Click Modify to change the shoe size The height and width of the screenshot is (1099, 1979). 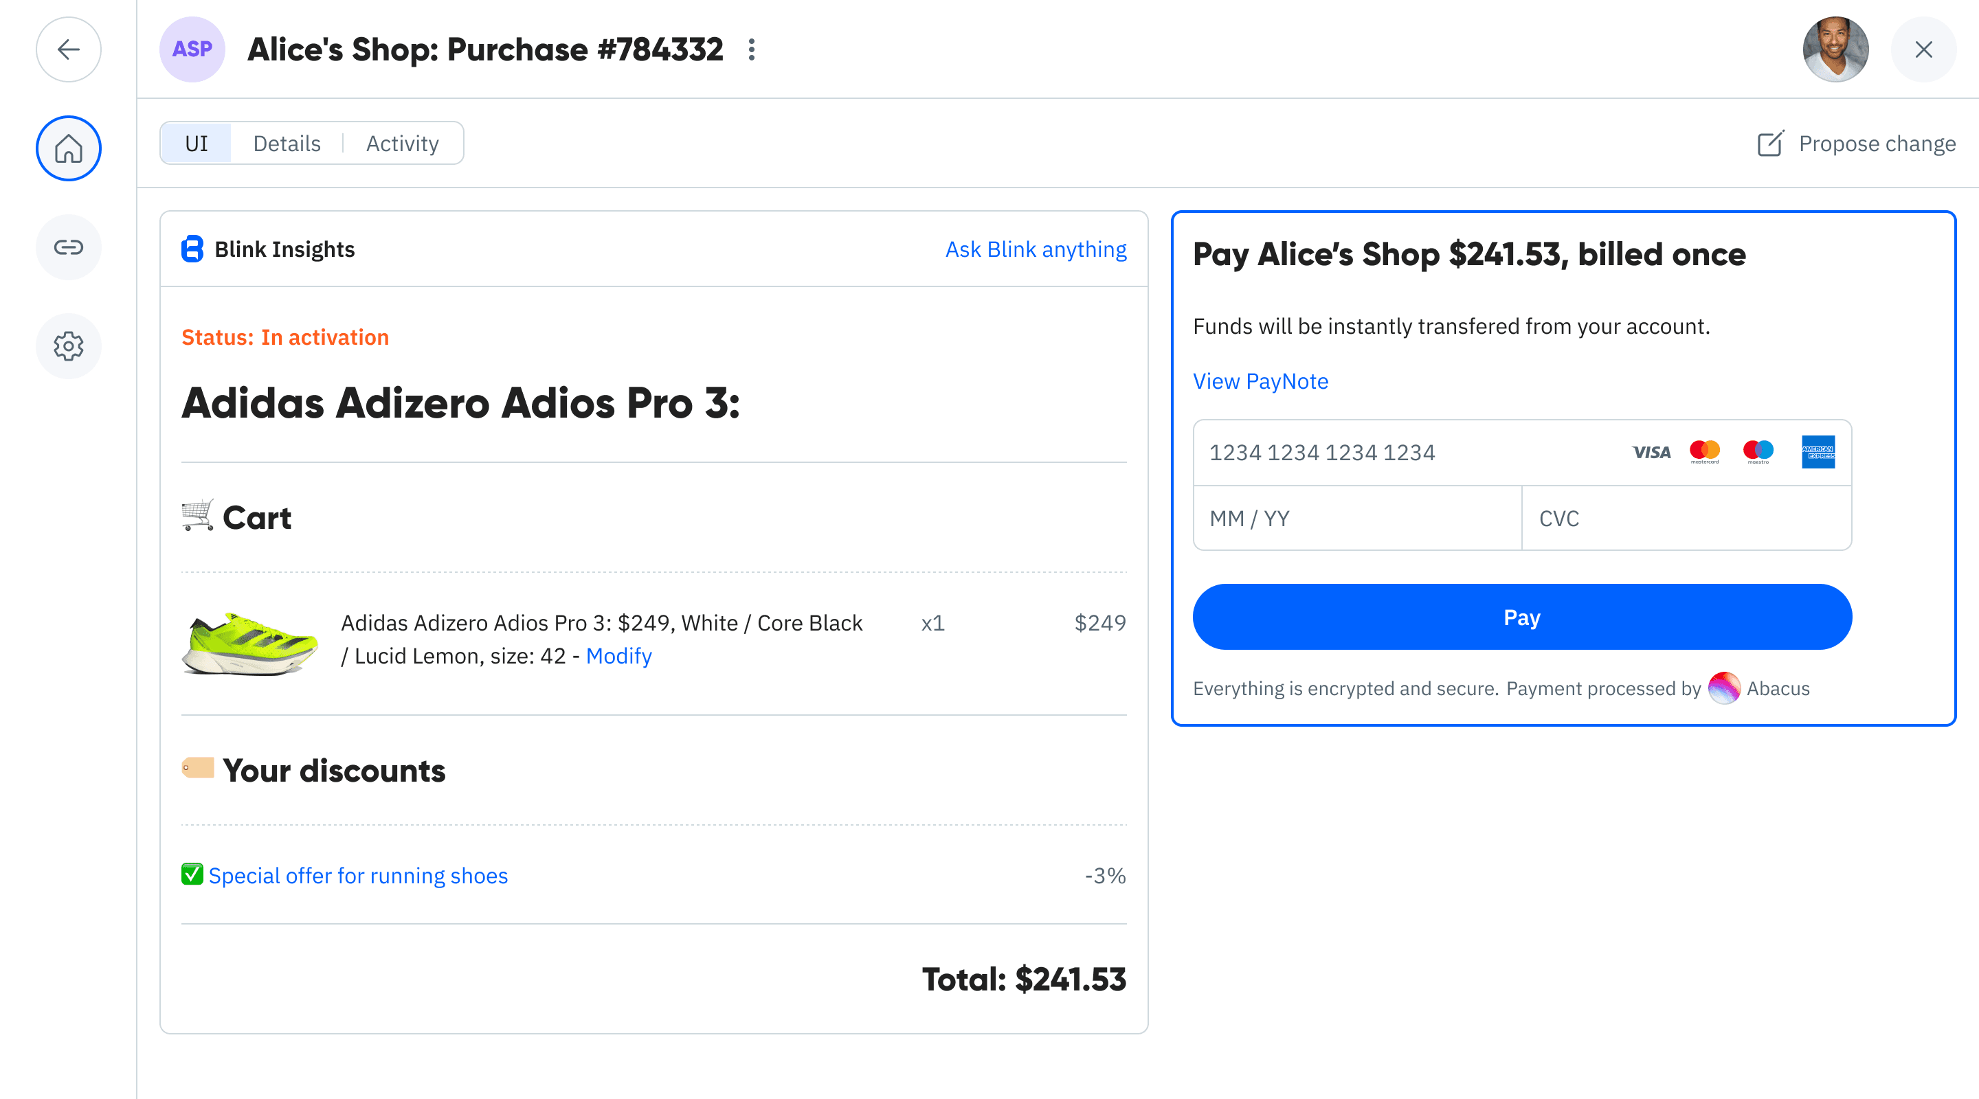click(x=618, y=656)
